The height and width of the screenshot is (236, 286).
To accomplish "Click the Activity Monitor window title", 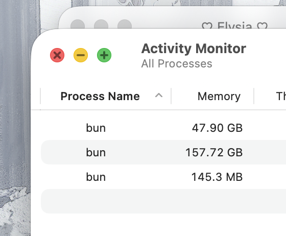I will point(194,49).
